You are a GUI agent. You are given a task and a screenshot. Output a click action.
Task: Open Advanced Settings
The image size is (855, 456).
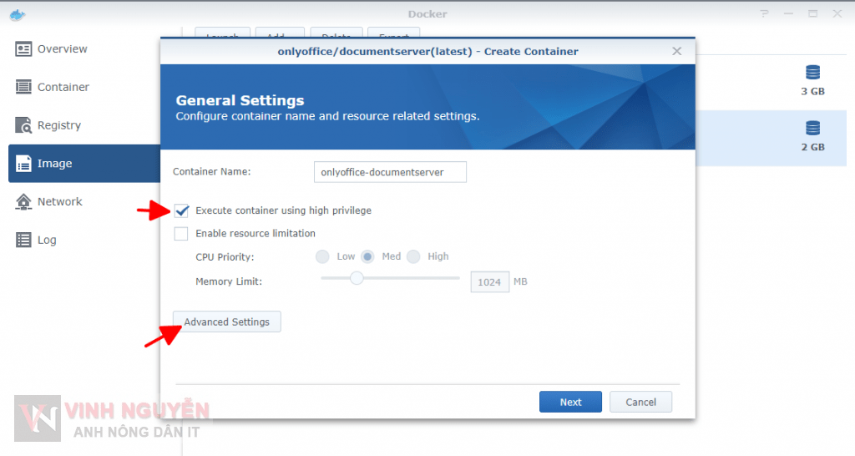[x=227, y=322]
